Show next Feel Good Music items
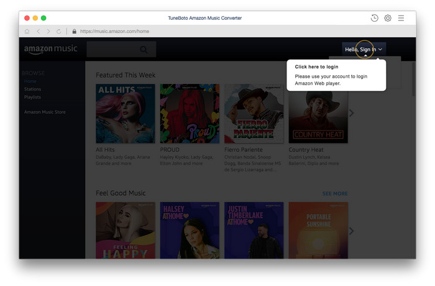This screenshot has height=286, width=435. [351, 231]
